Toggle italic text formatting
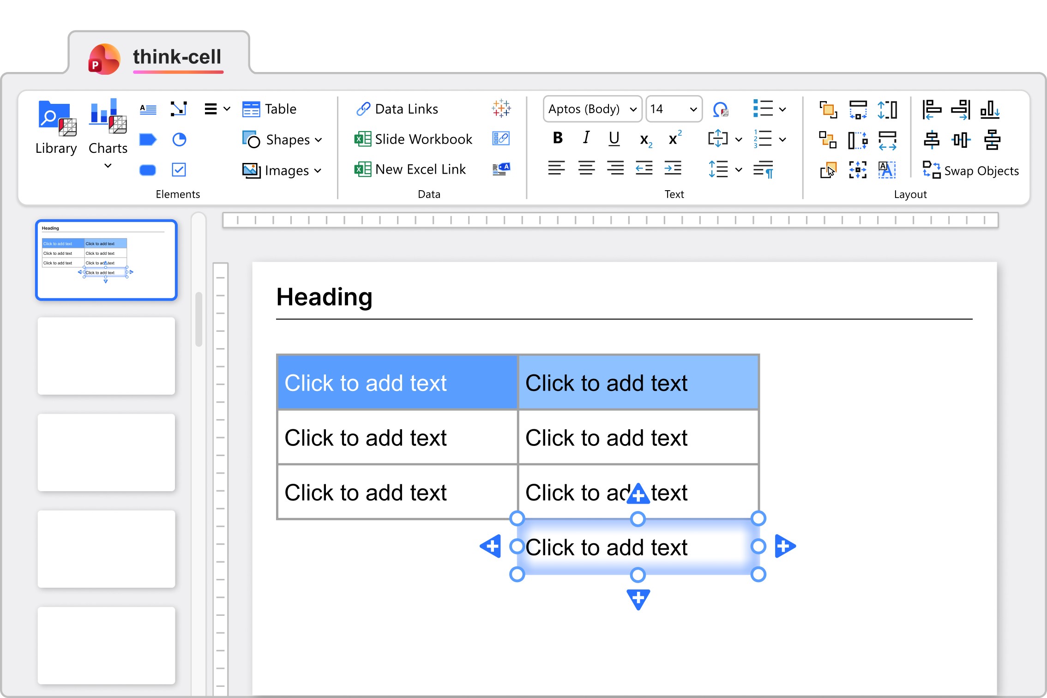The image size is (1047, 698). coord(586,138)
